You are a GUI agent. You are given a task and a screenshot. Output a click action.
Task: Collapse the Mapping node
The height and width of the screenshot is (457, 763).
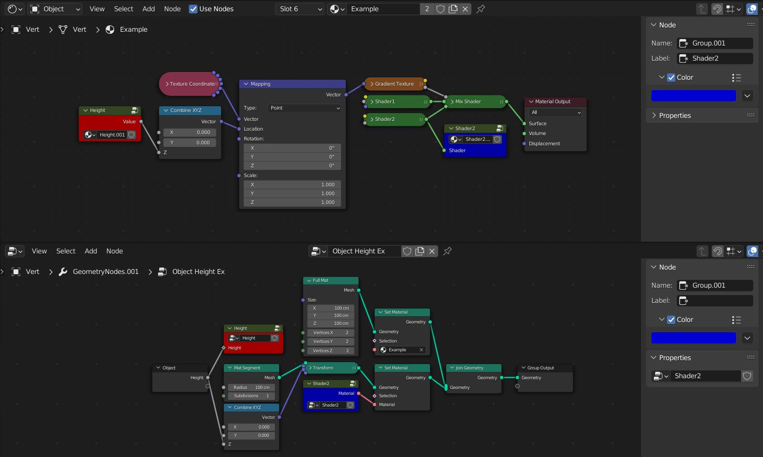pos(246,84)
